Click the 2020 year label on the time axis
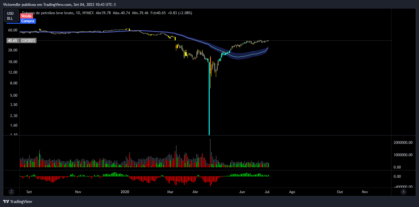The width and height of the screenshot is (419, 207). [x=125, y=192]
